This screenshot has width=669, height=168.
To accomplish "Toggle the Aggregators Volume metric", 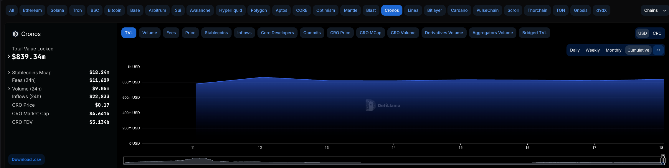I will click(x=493, y=33).
